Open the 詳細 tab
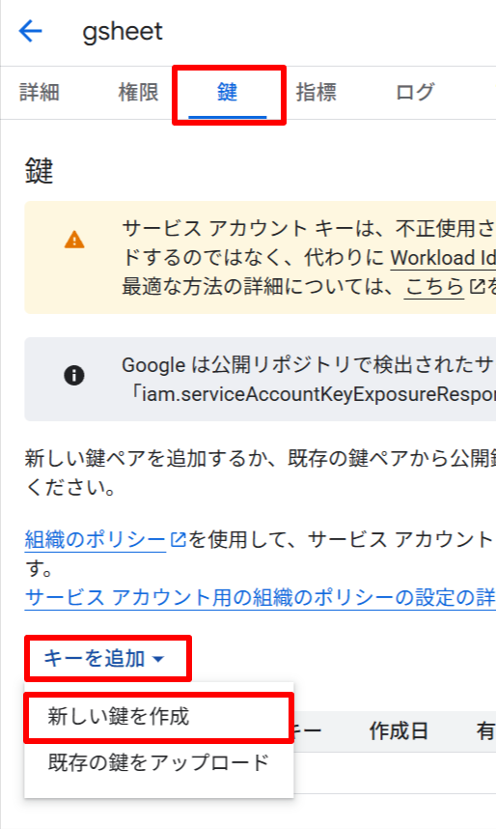This screenshot has width=496, height=829. (x=40, y=93)
